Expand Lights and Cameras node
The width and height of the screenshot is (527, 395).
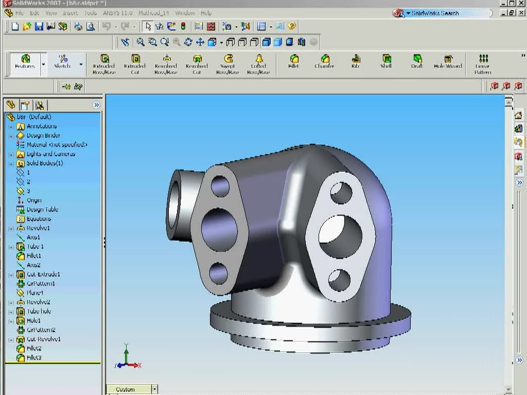coord(11,154)
